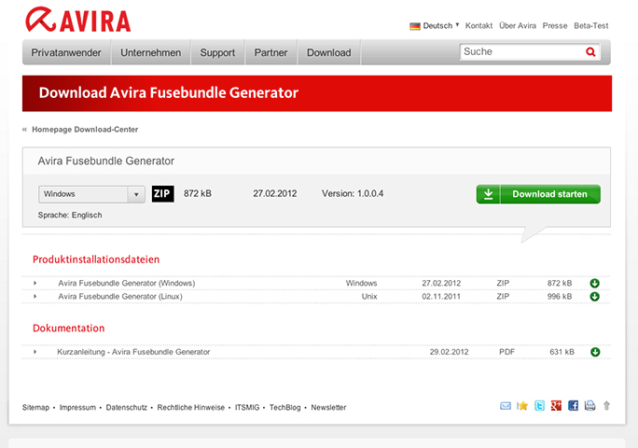Expand the Avira Fusebundle Generator (Windows) row
Image resolution: width=638 pixels, height=448 pixels.
(35, 283)
